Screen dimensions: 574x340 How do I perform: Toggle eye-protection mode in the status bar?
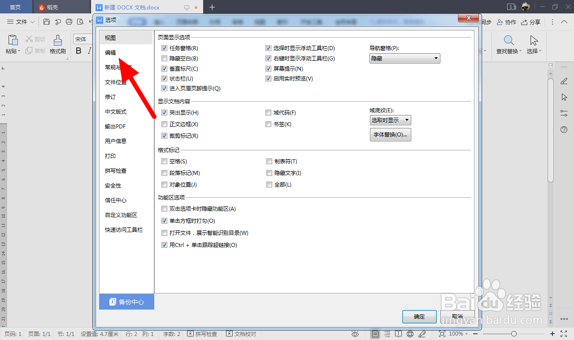coord(354,333)
